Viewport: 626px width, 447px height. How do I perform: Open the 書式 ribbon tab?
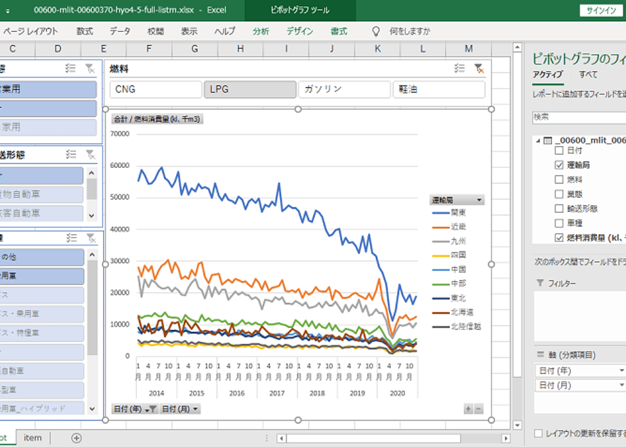(339, 31)
